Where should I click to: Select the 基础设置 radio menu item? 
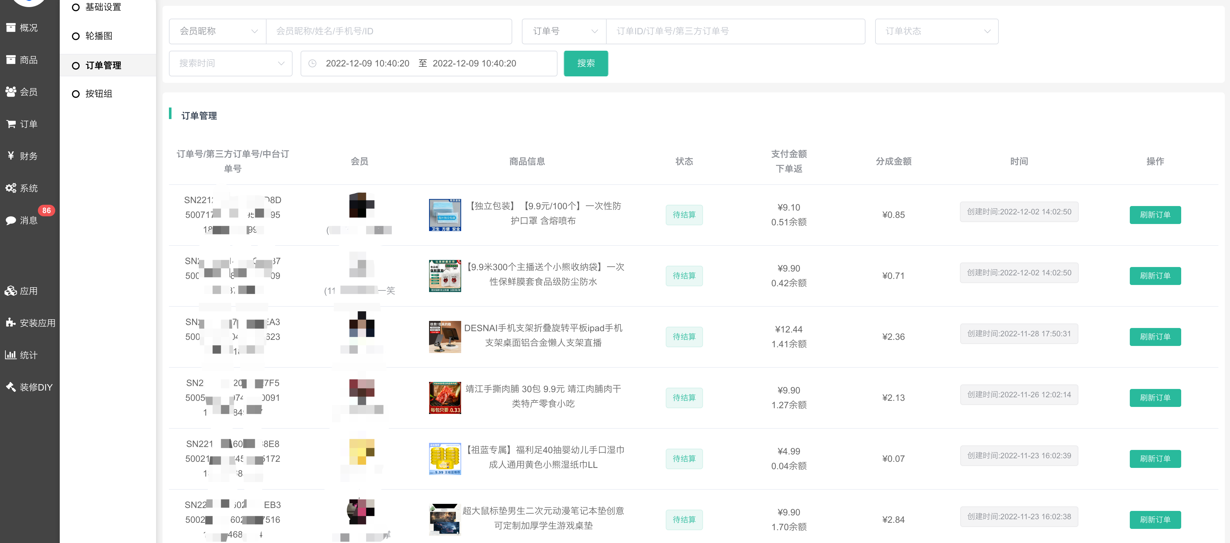[x=75, y=7]
